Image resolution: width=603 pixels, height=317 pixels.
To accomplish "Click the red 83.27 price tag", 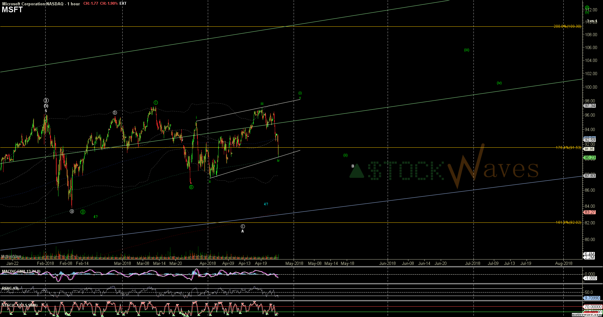I will tap(589, 212).
